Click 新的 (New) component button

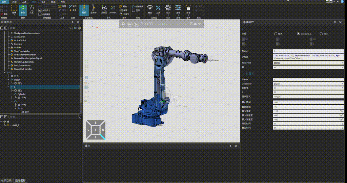(123, 6)
